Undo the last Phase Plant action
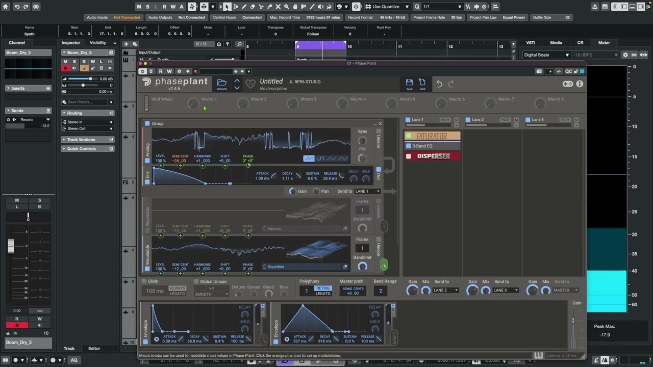This screenshot has height=367, width=653. 439,84
